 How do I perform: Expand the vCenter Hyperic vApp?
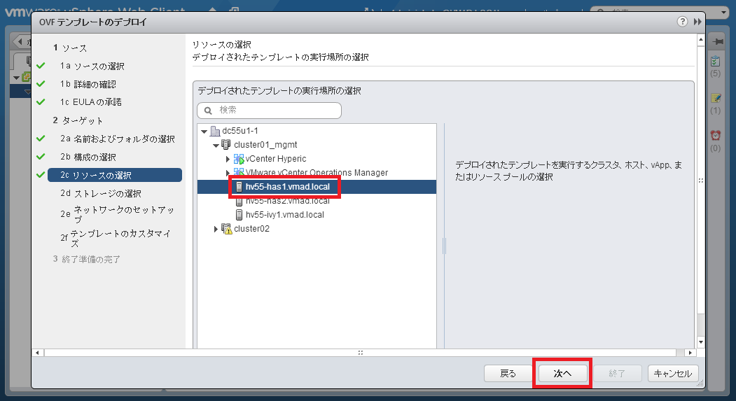click(x=228, y=159)
